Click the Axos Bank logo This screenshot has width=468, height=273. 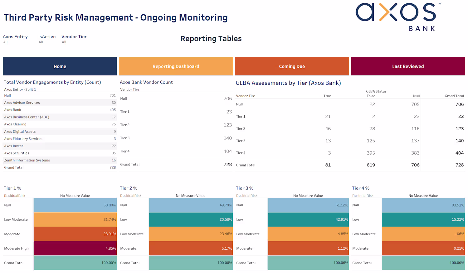pyautogui.click(x=398, y=17)
